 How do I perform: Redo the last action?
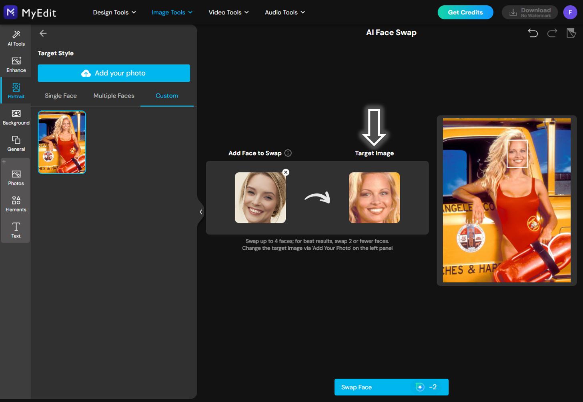[552, 33]
